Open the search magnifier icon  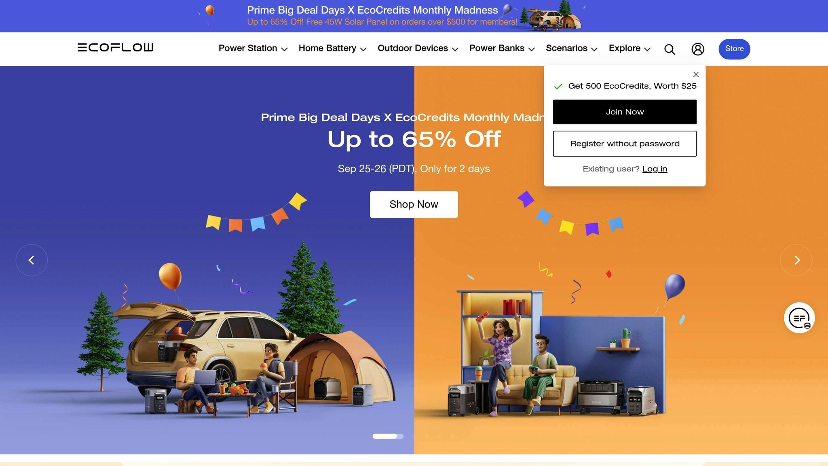tap(670, 49)
